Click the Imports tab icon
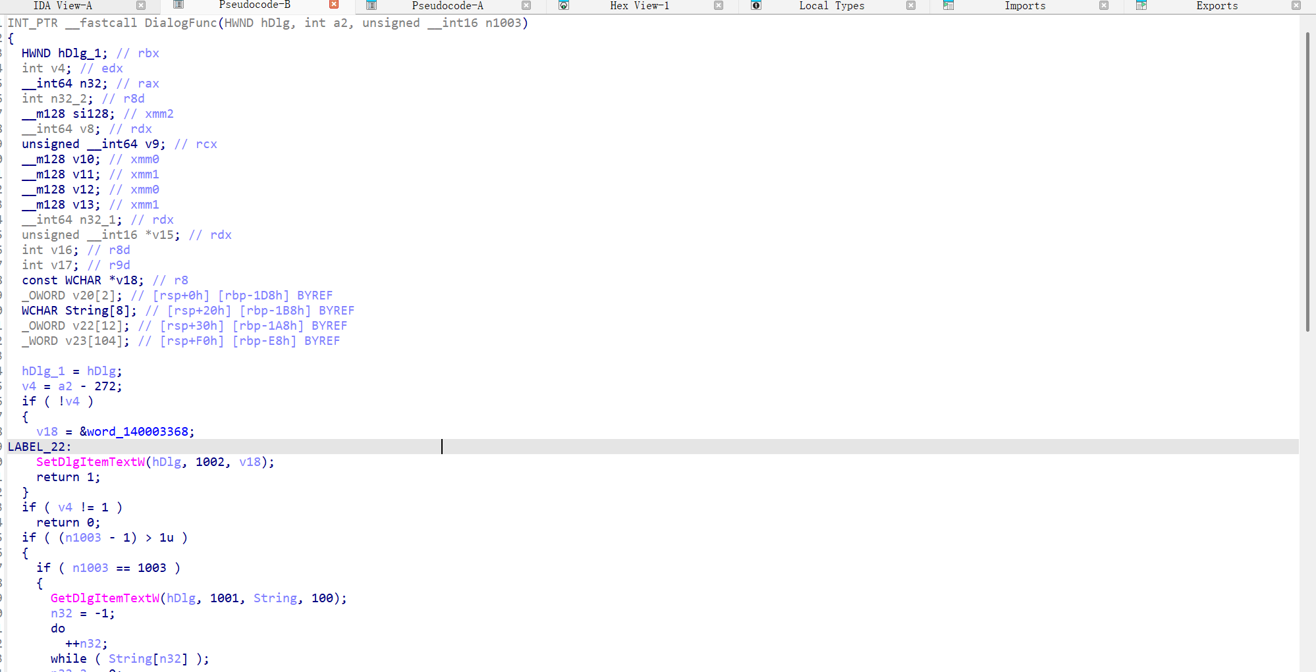Image resolution: width=1316 pixels, height=672 pixels. [948, 5]
